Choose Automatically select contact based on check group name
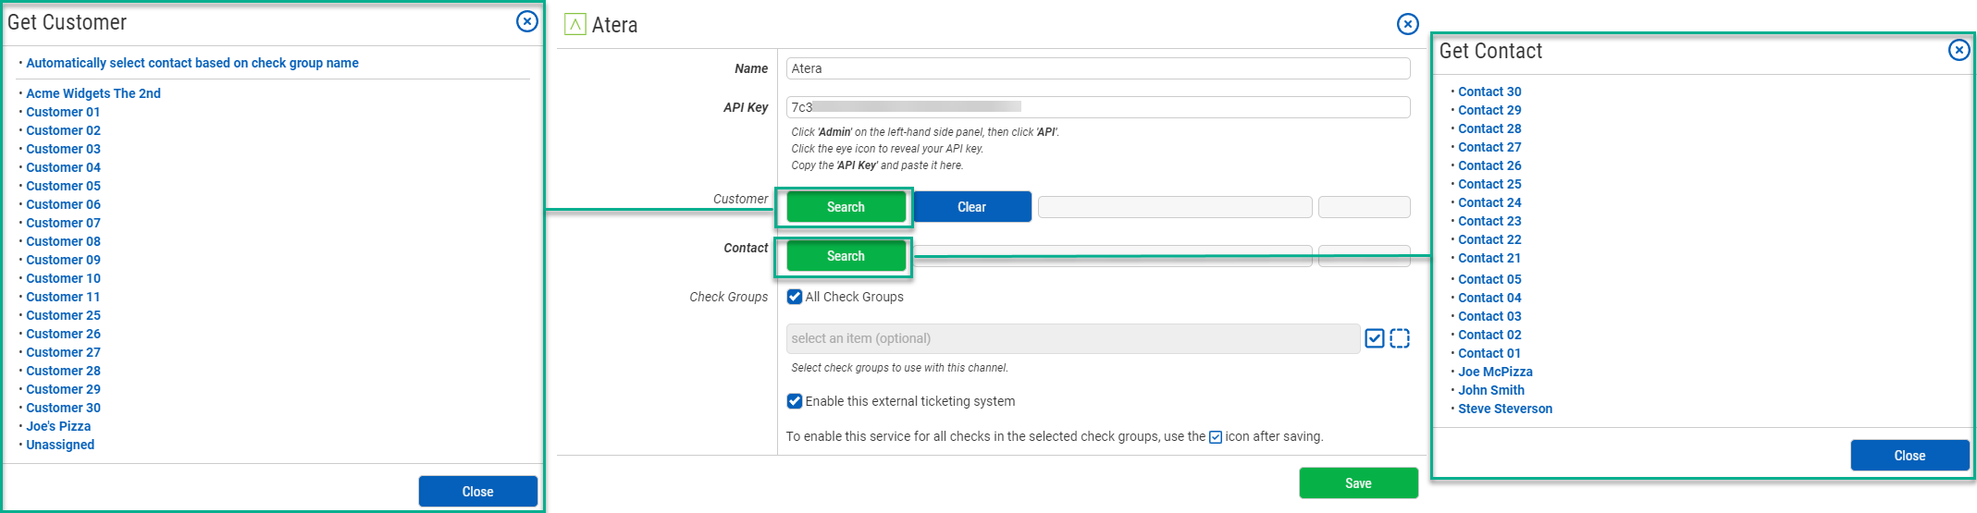Screen dimensions: 1977x513 point(192,63)
